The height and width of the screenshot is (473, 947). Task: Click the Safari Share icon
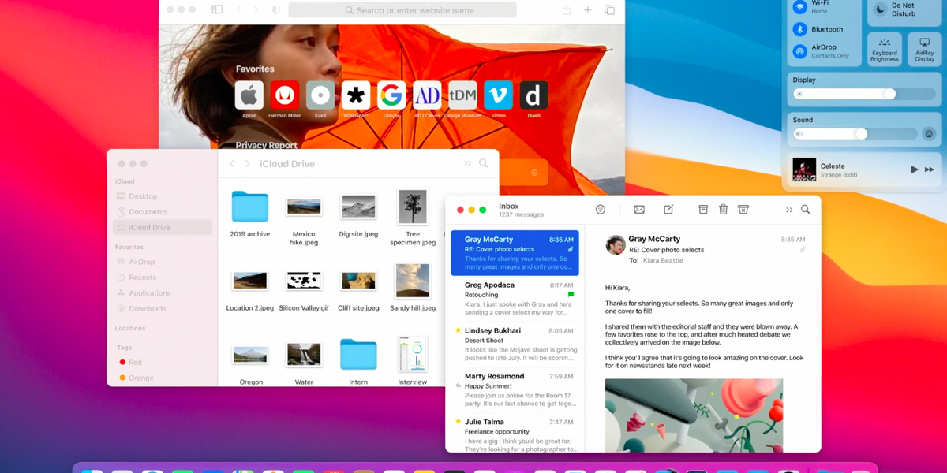pyautogui.click(x=566, y=9)
